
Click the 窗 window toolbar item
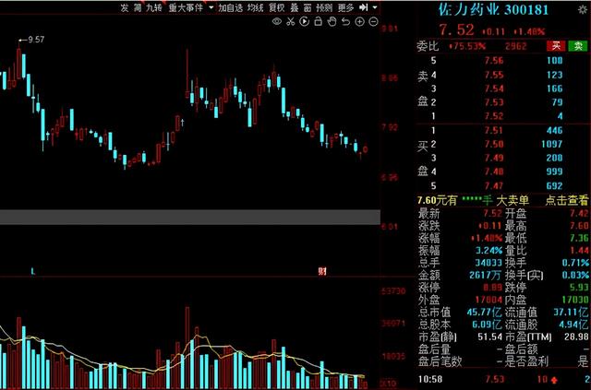pos(308,7)
